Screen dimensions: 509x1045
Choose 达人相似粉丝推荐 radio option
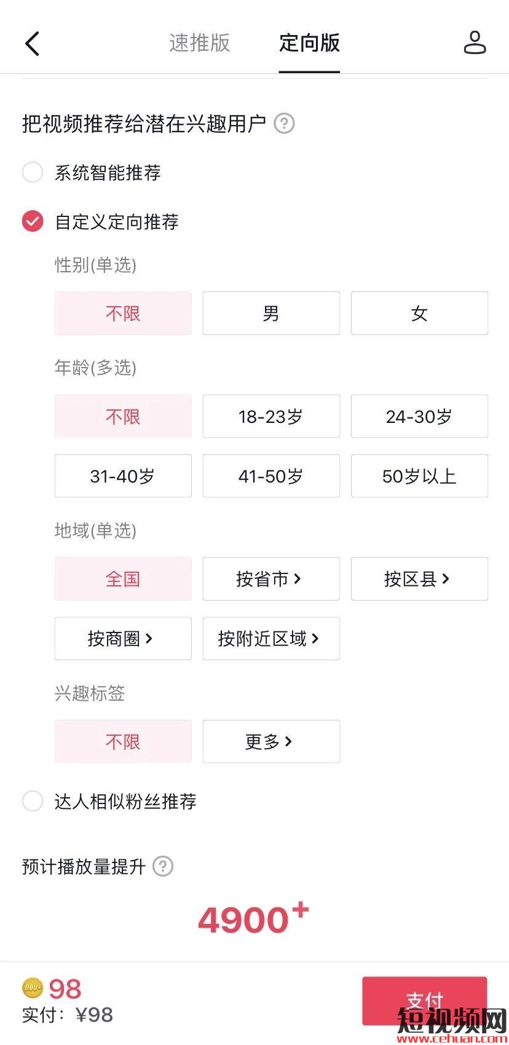33,801
